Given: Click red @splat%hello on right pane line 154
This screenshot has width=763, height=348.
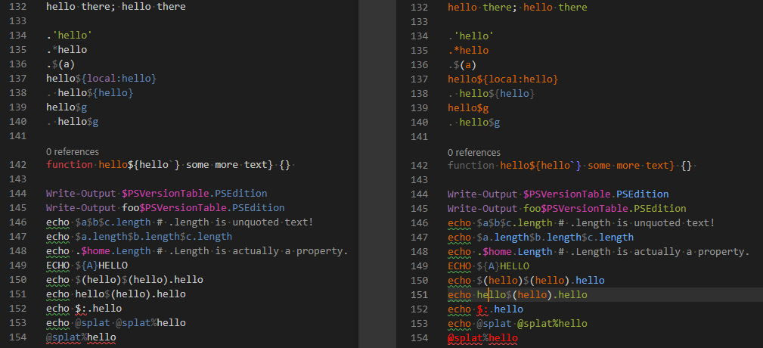Looking at the screenshot, I should pos(482,337).
